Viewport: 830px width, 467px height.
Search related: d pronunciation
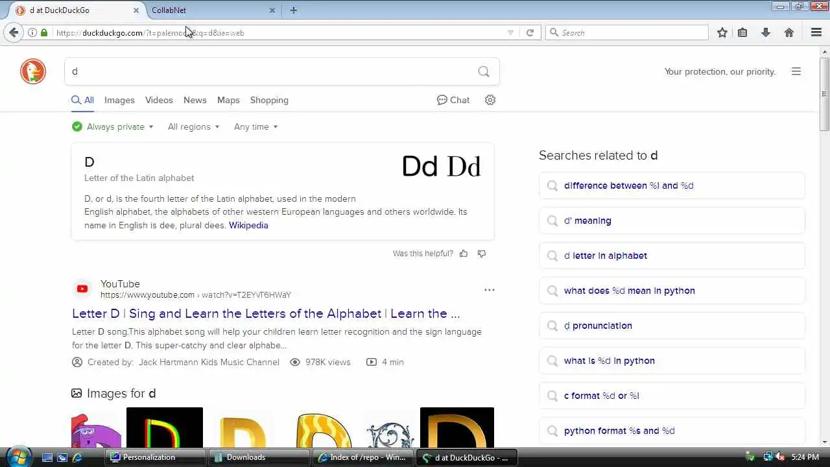pos(672,326)
